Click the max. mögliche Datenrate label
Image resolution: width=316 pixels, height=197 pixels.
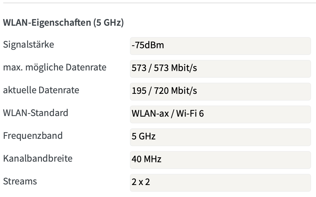click(x=54, y=68)
